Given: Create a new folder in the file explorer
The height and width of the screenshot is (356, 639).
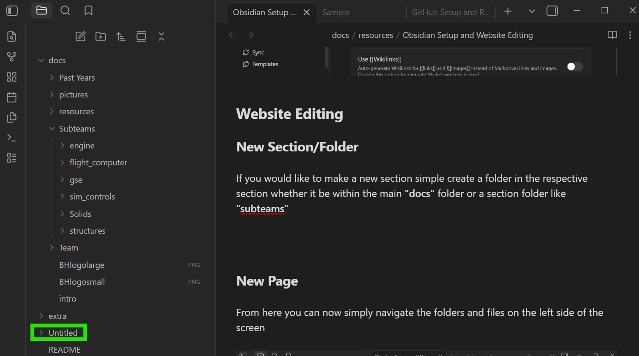Looking at the screenshot, I should click(x=101, y=37).
